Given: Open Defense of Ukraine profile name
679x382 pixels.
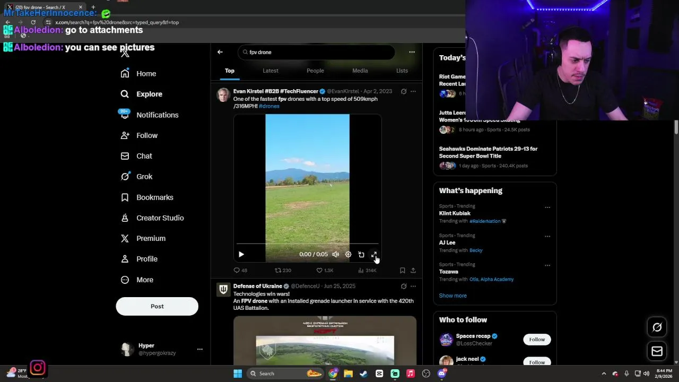Looking at the screenshot, I should click(258, 286).
